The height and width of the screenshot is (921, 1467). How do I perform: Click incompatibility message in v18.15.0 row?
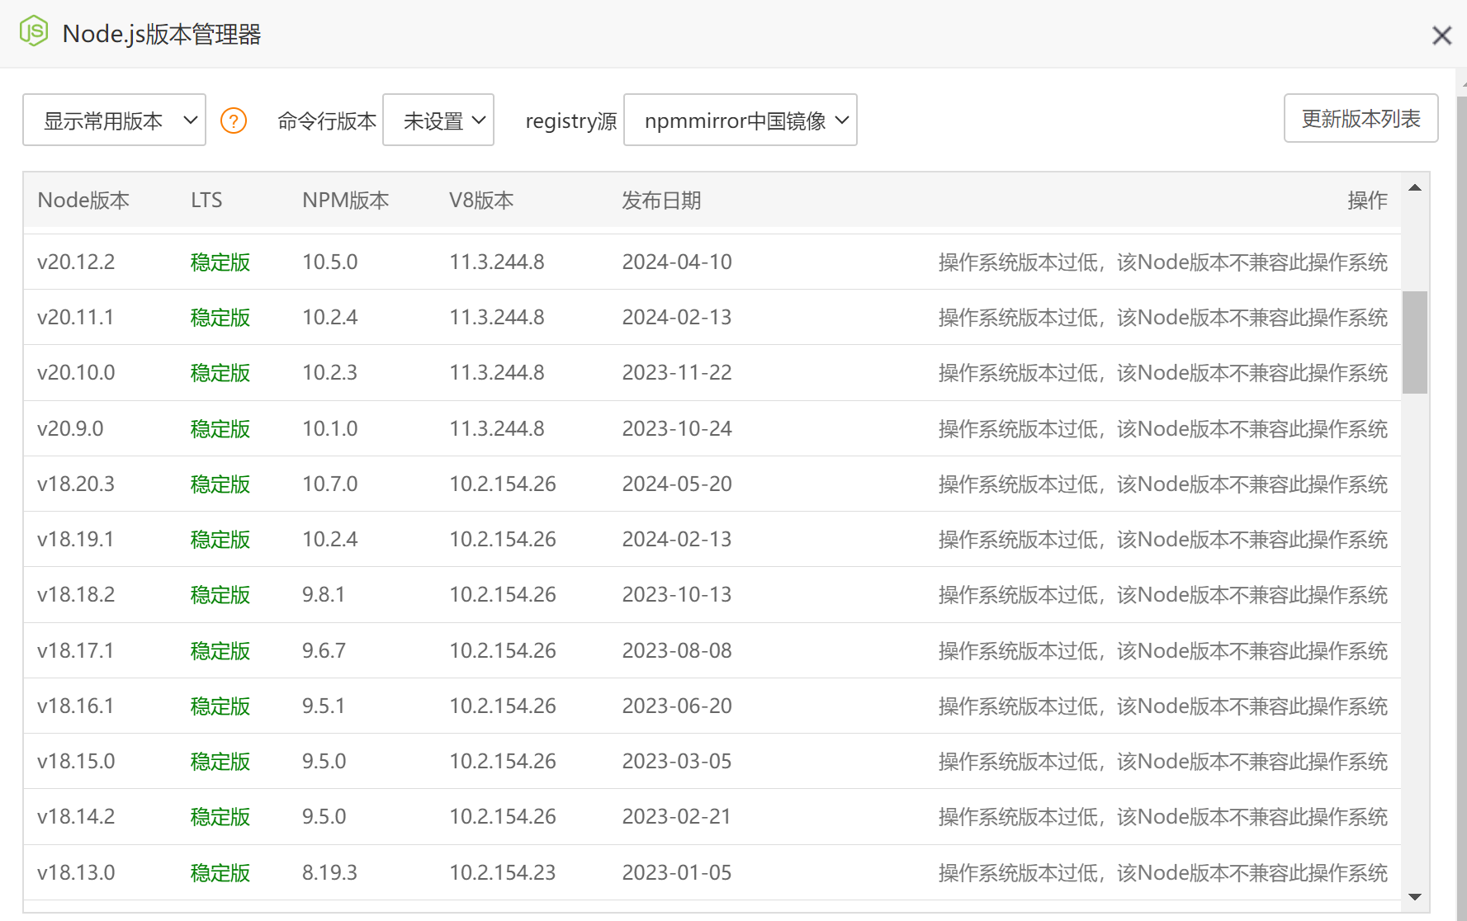1163,762
